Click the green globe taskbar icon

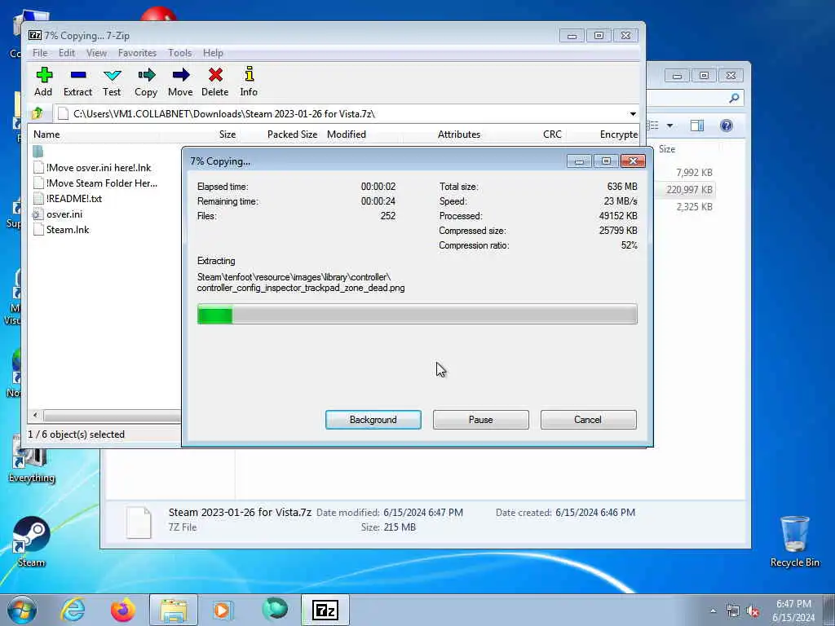point(275,610)
